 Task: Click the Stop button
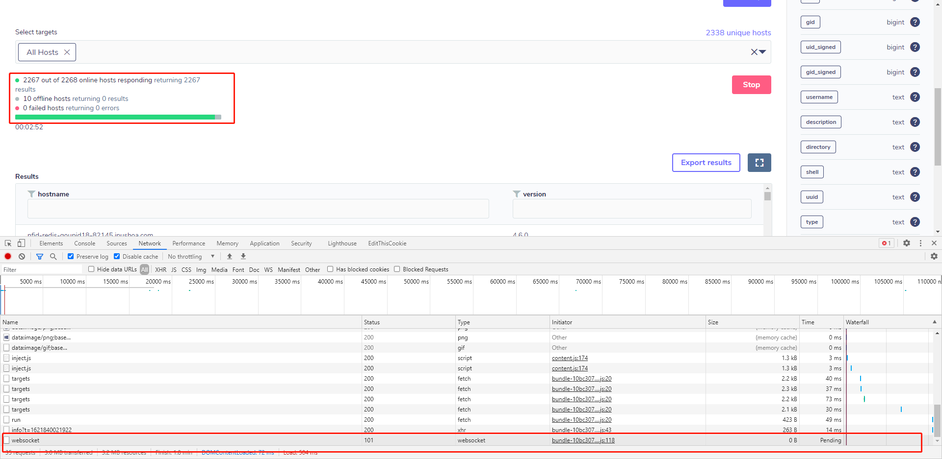click(x=751, y=84)
